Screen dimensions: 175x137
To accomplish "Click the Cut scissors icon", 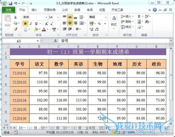I will [15, 17].
